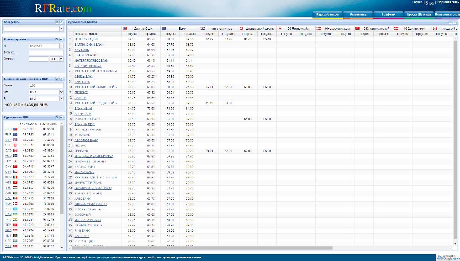Screen dimensions: 460x261
Task: Open the UAH currency link
Action: pos(8,214)
